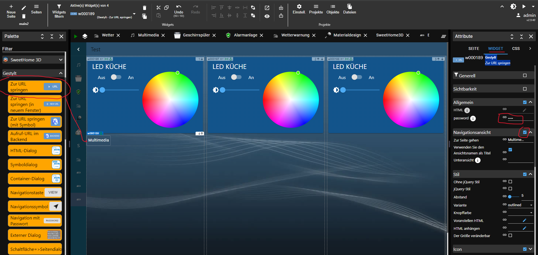Click the Undo arrow icon

tap(178, 7)
